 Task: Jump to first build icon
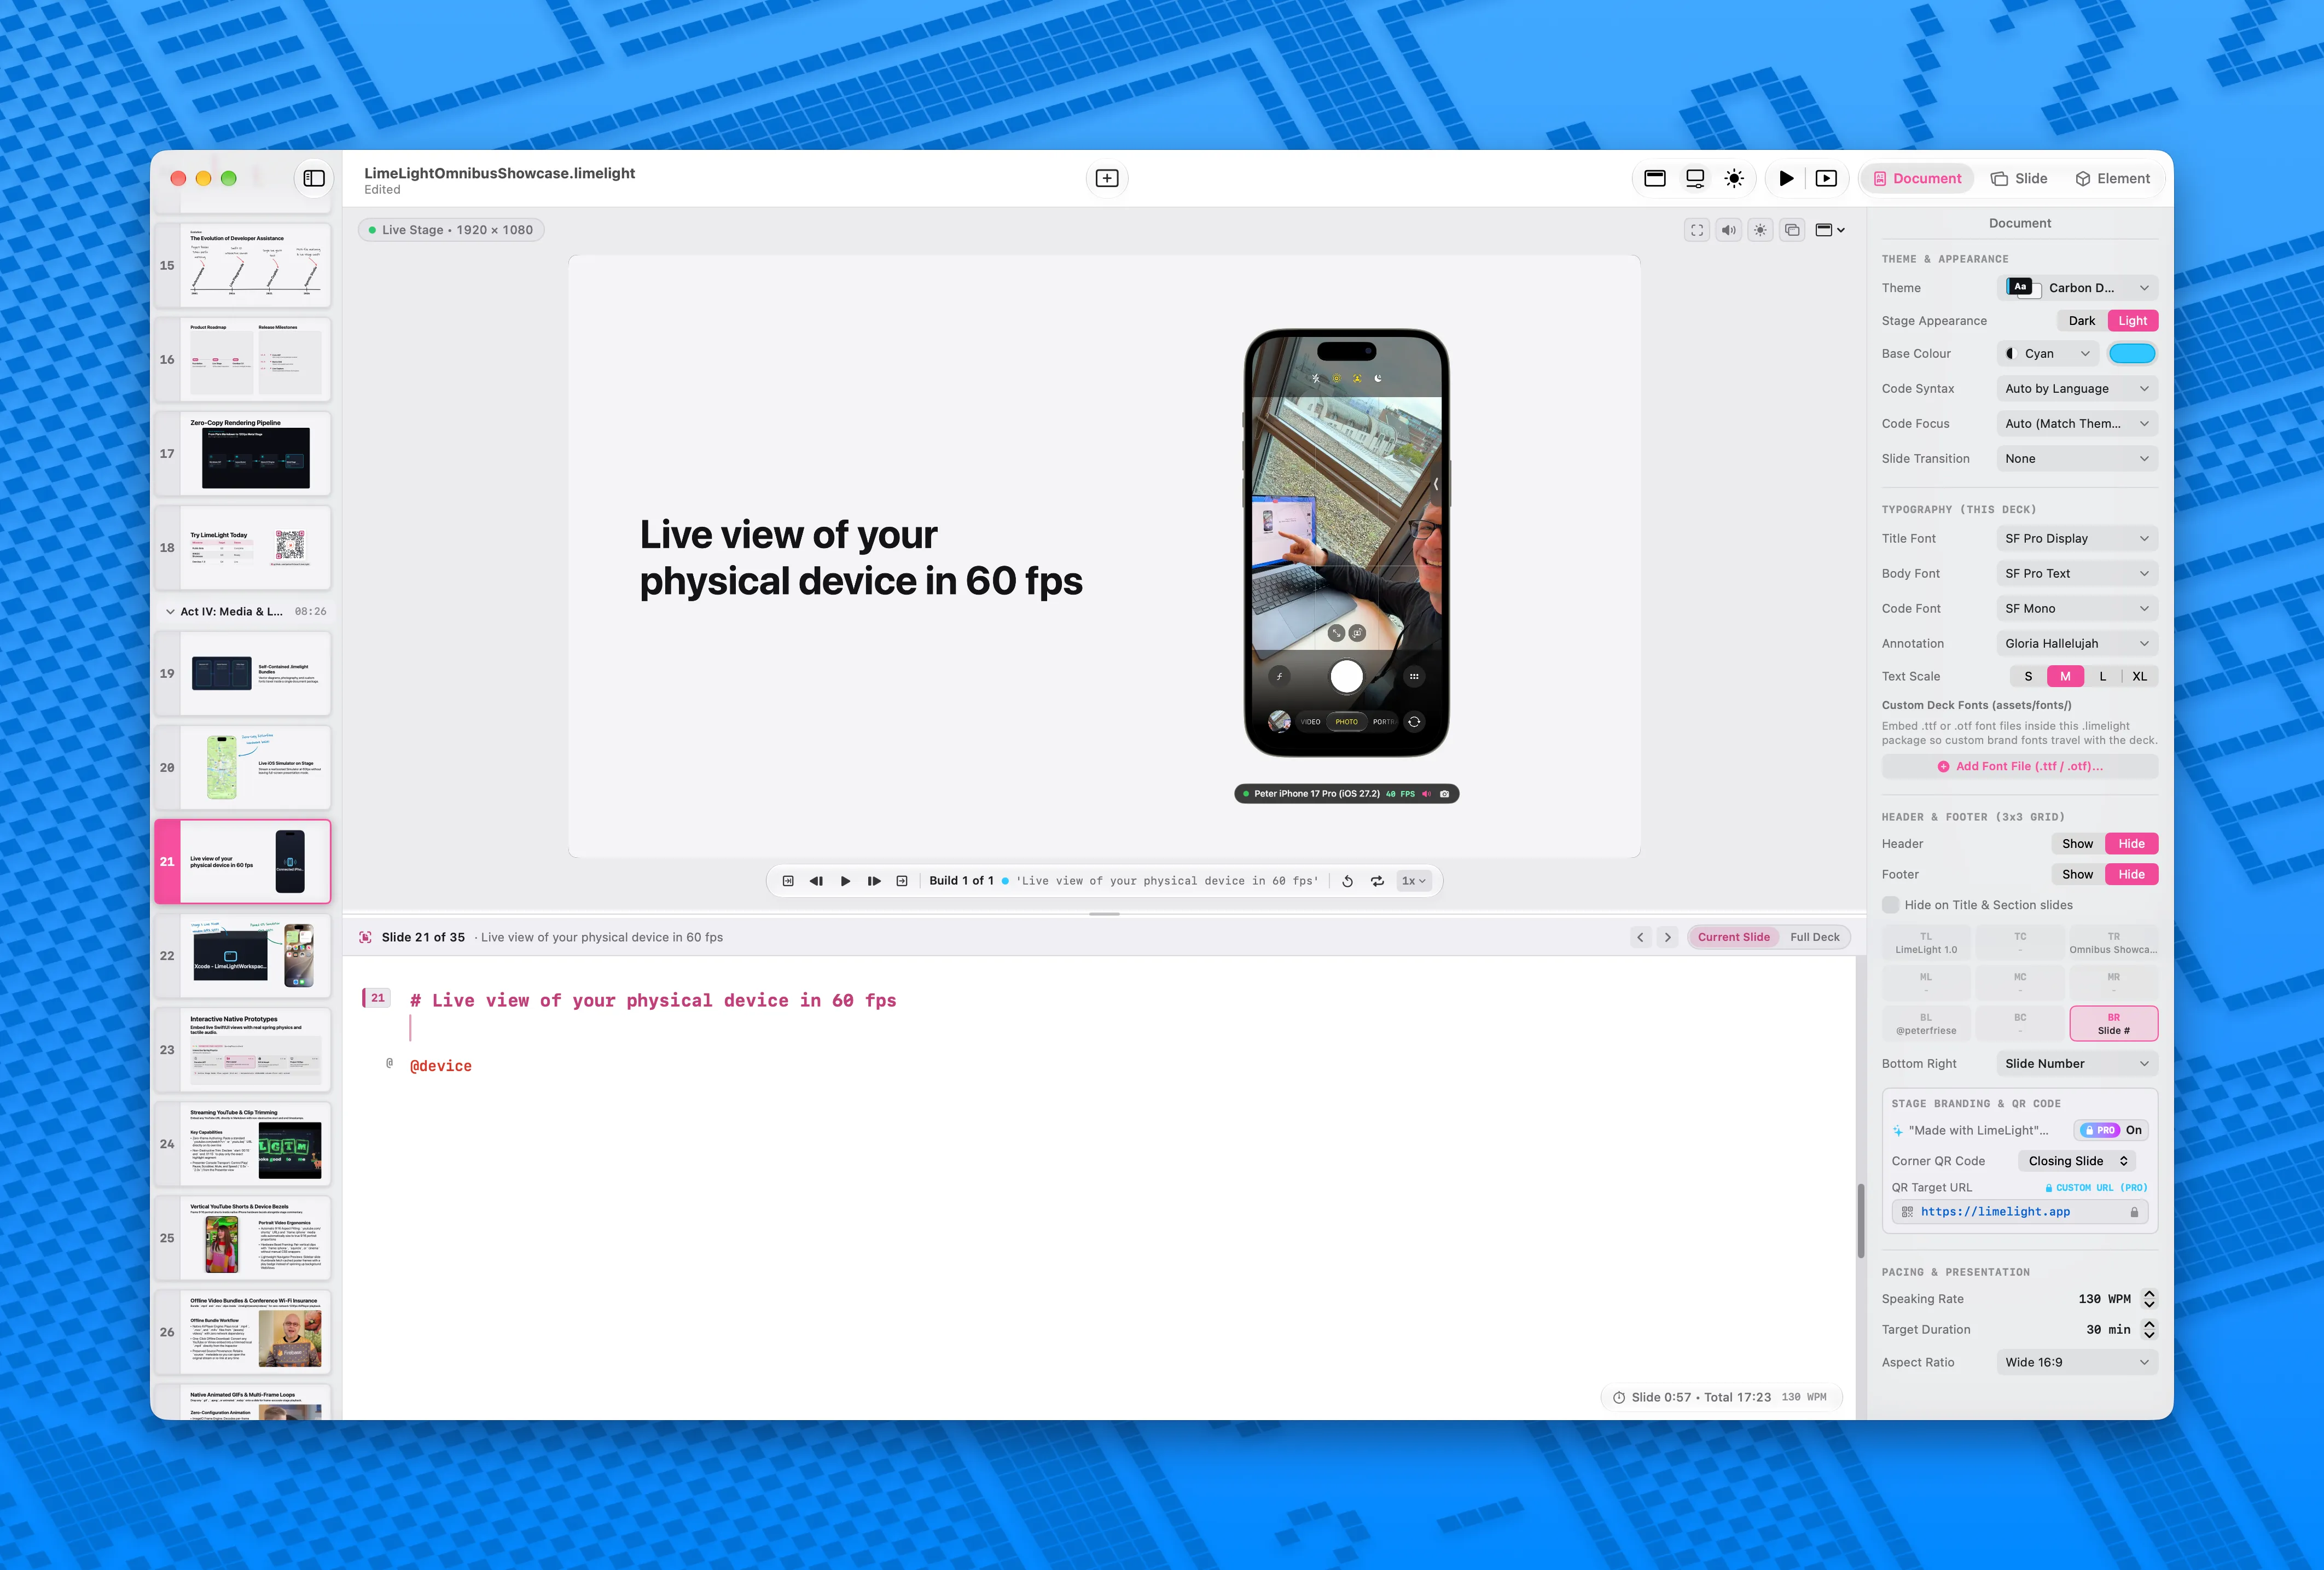[x=788, y=881]
